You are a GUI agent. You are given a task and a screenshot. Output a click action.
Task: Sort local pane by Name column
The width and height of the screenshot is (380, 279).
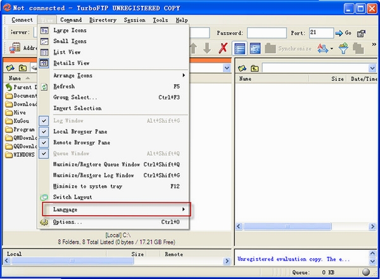pyautogui.click(x=20, y=78)
